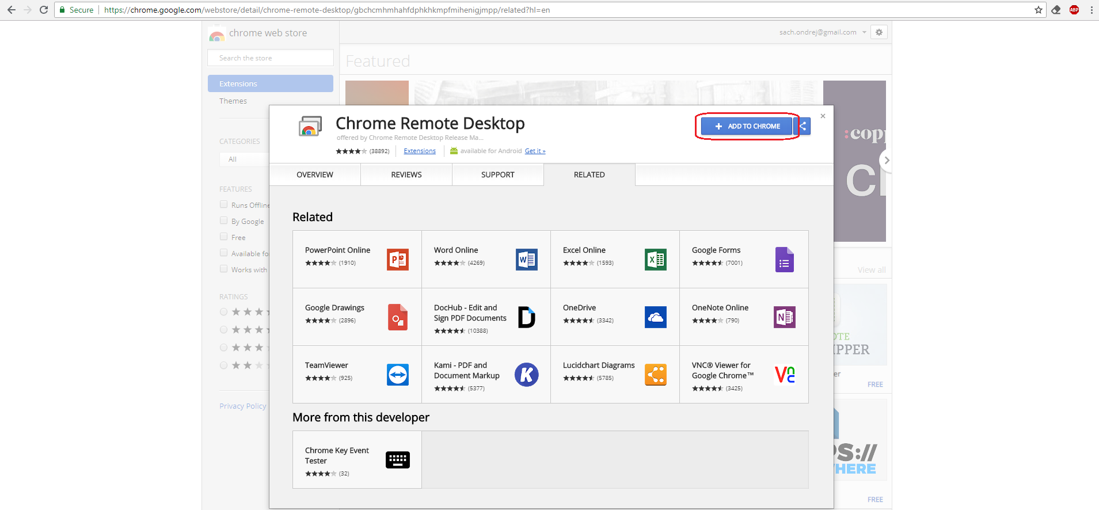Click the Search the store field
This screenshot has height=510, width=1099.
coord(270,58)
